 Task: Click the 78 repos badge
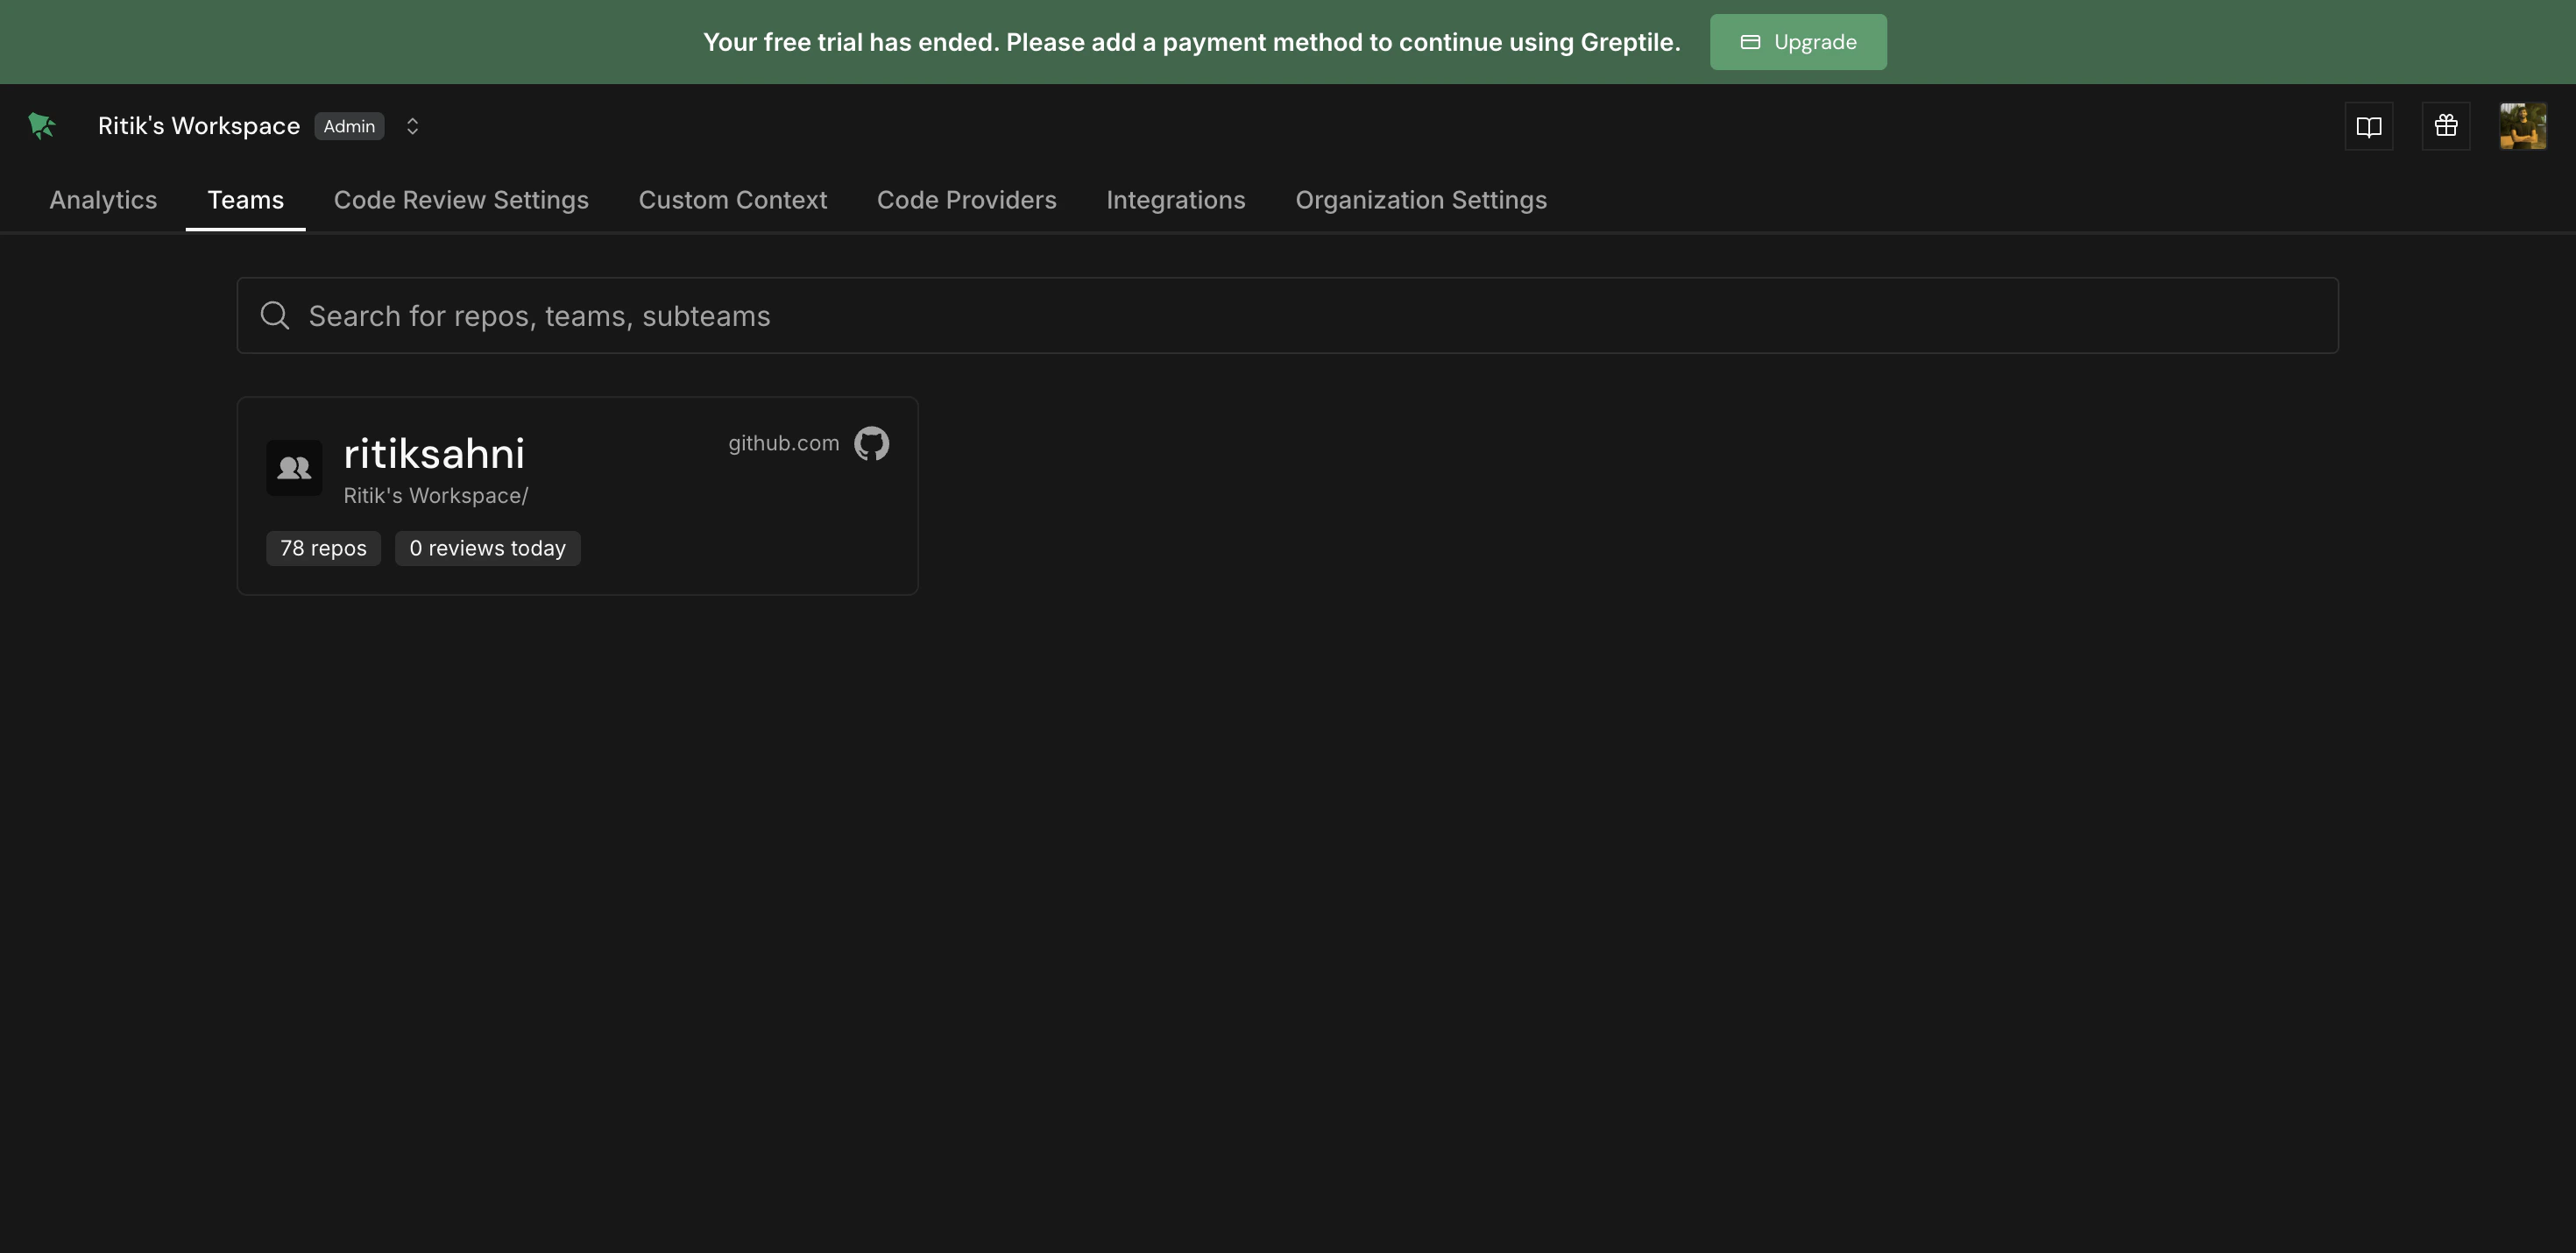coord(323,547)
